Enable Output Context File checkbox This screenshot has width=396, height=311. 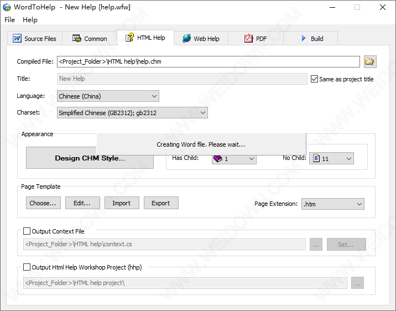[x=27, y=231]
